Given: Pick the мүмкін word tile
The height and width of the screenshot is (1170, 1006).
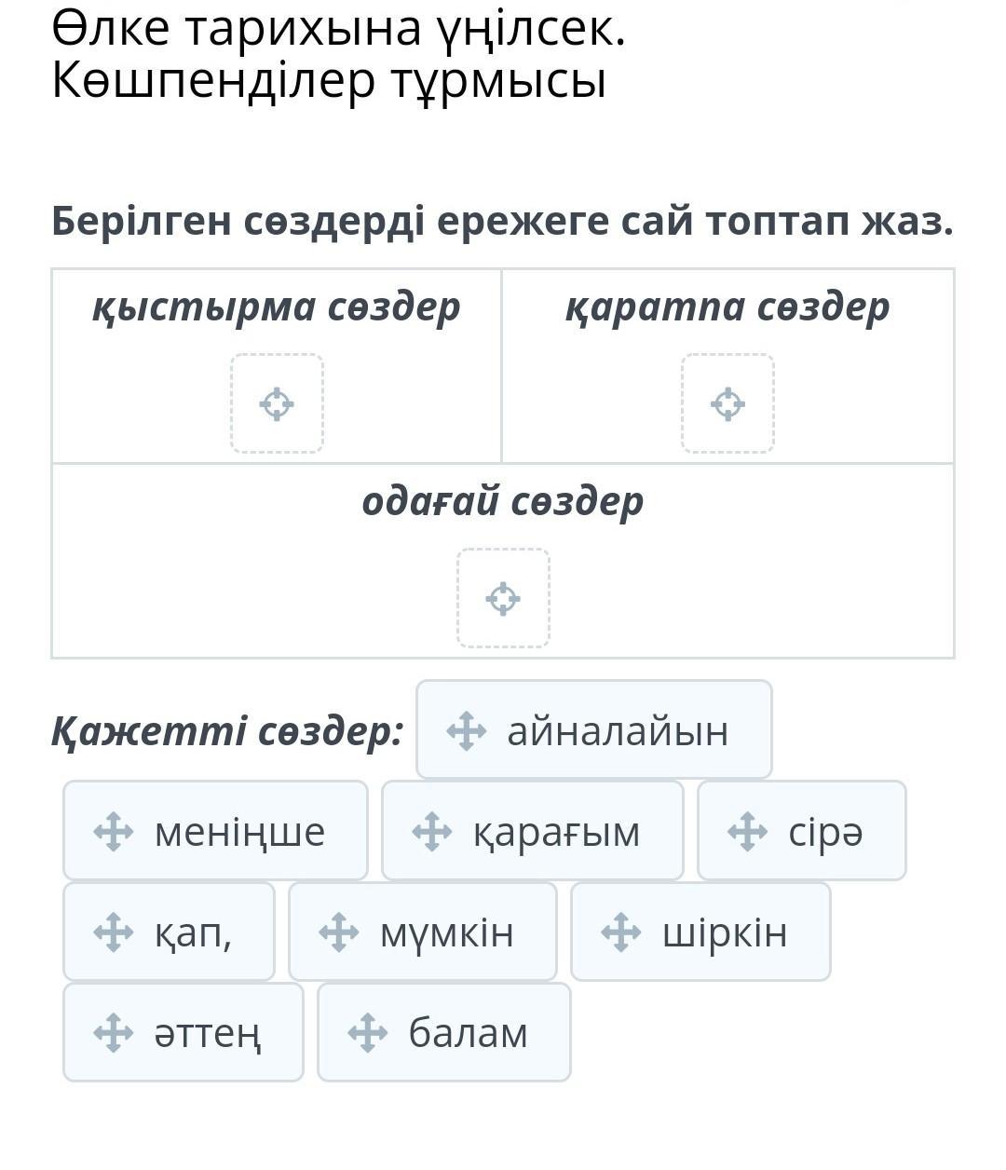Looking at the screenshot, I should tap(423, 931).
